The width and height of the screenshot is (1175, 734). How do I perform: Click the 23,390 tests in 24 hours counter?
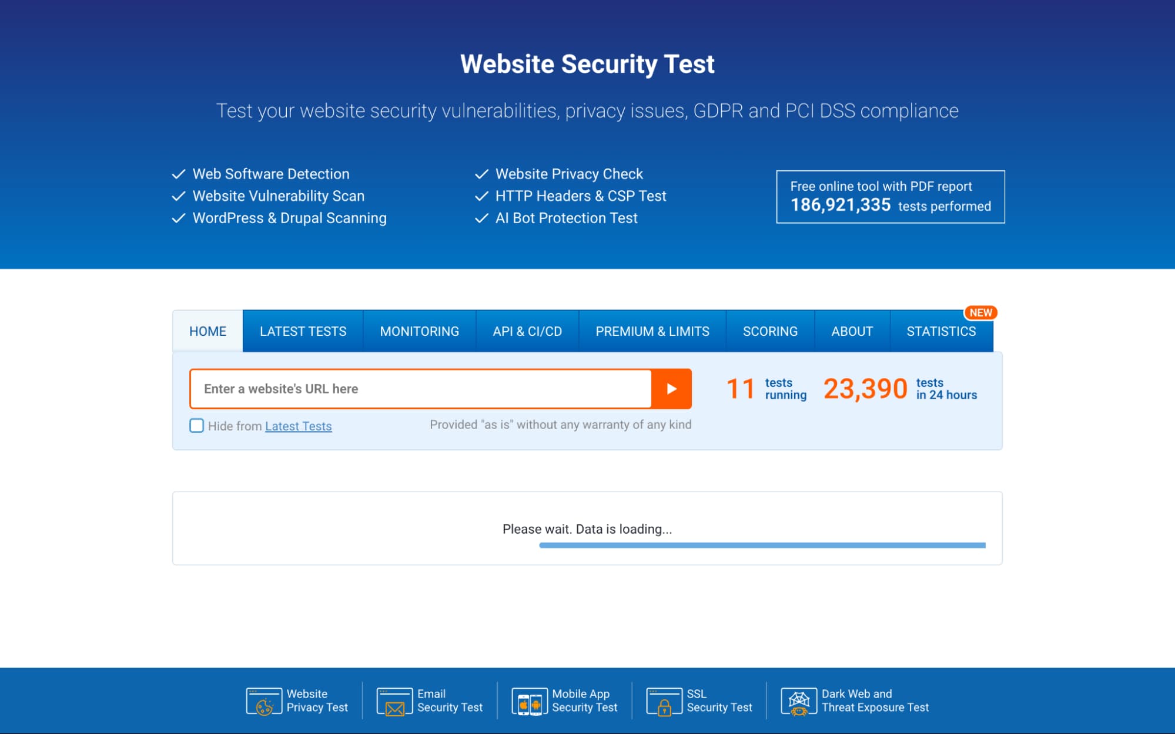click(x=866, y=388)
